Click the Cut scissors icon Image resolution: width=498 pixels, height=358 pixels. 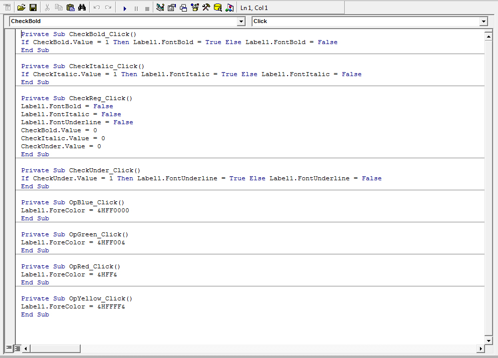point(47,8)
